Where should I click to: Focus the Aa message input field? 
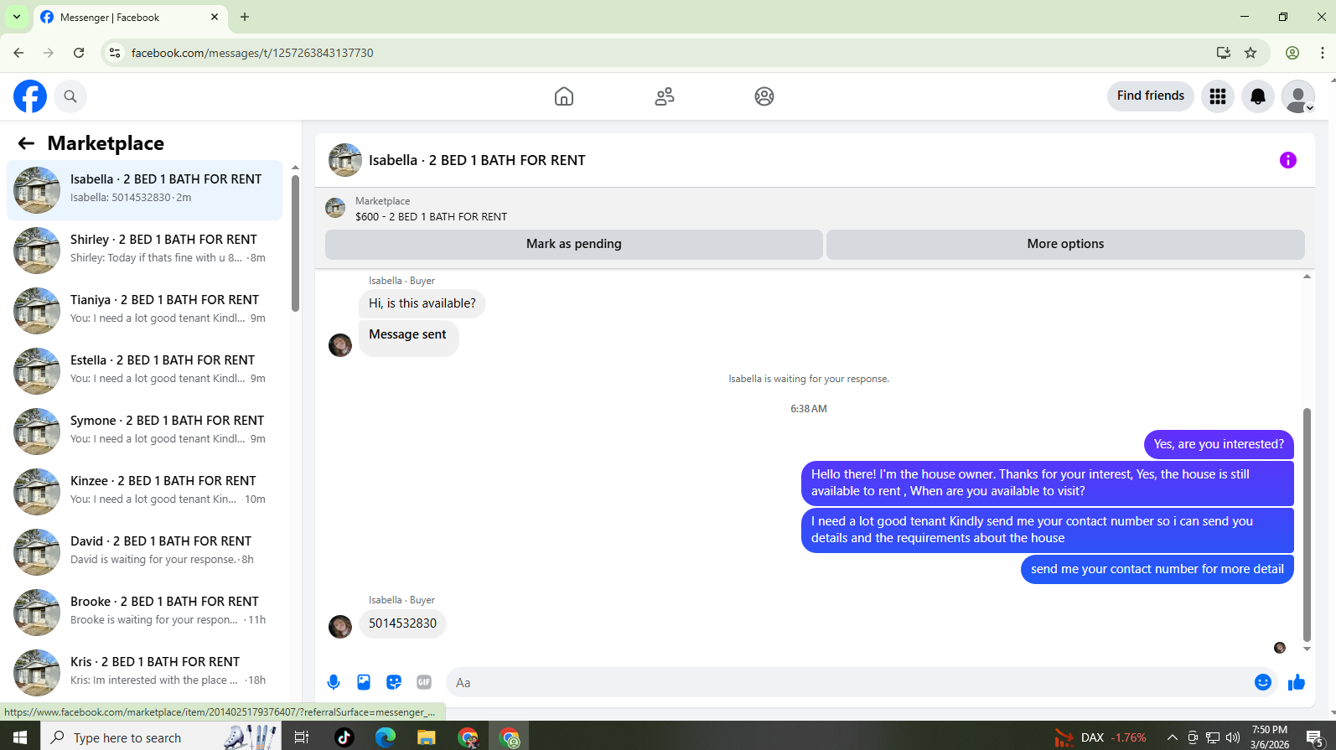[847, 682]
